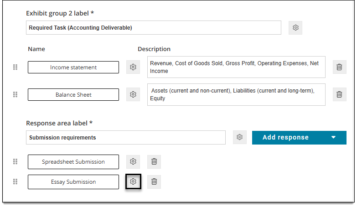Click drag handle beside Spreadsheet Submission
The image size is (357, 207).
tap(15, 162)
